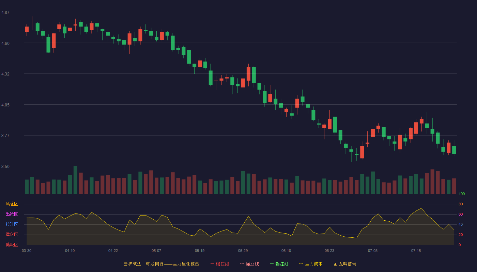Viewport: 477px width, 272px height.
Task: Click the 4.87 price axis label
Action: [x=5, y=13]
